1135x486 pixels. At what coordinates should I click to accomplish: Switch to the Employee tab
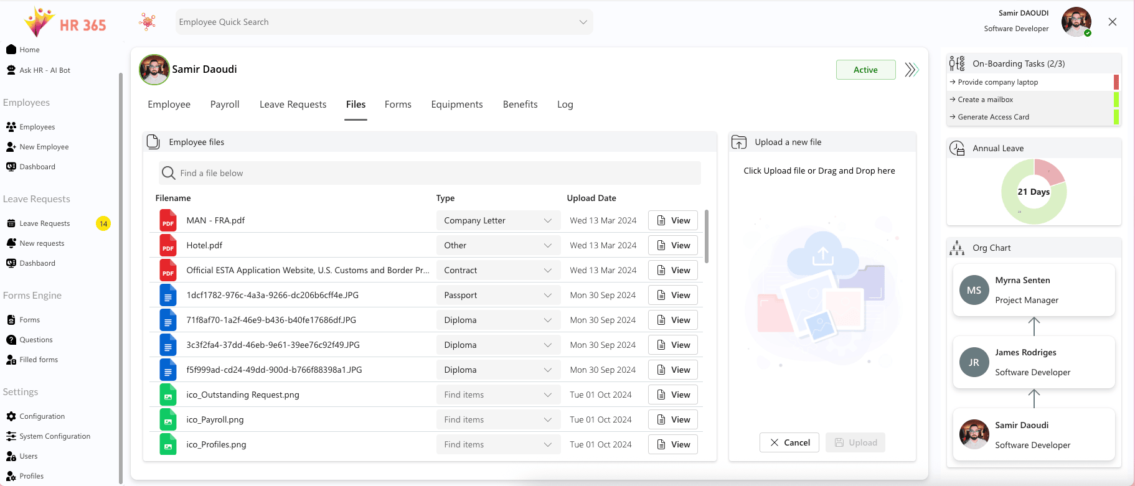pos(169,105)
